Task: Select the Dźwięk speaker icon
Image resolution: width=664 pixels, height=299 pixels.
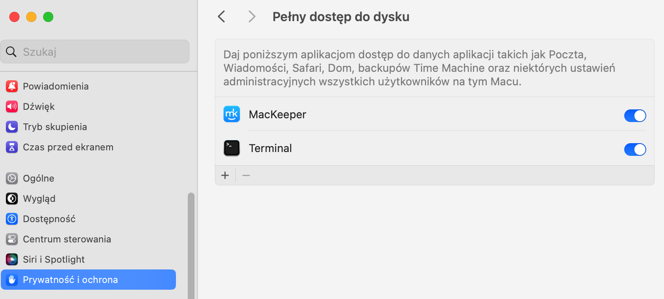Action: (x=12, y=106)
